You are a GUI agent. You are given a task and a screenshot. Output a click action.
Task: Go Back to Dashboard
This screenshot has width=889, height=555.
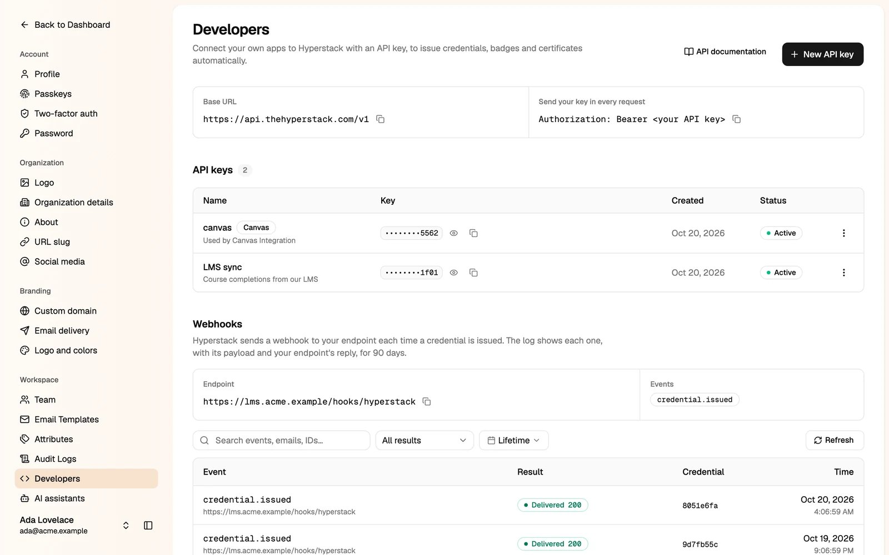click(66, 24)
